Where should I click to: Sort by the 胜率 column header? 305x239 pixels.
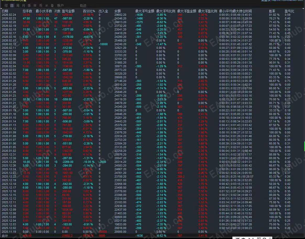pos(272,11)
